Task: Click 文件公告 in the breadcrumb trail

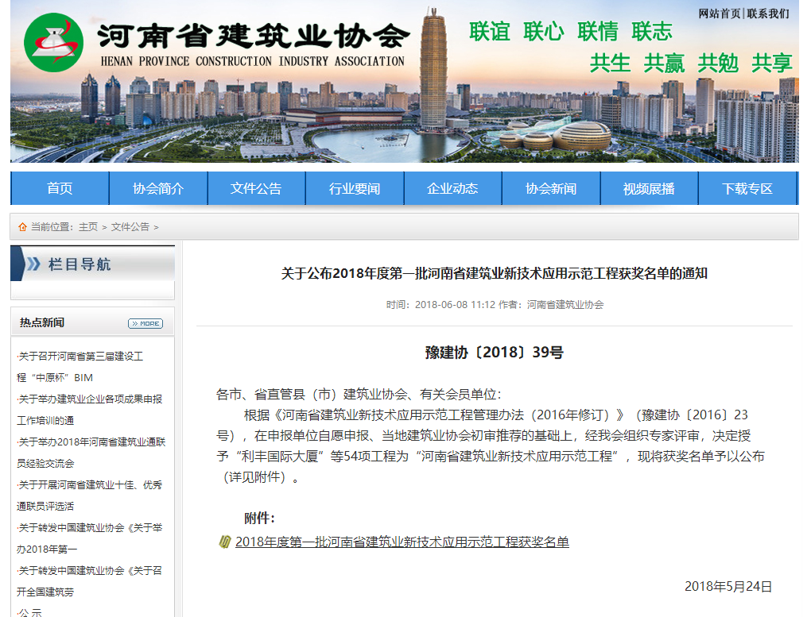Action: pos(130,227)
